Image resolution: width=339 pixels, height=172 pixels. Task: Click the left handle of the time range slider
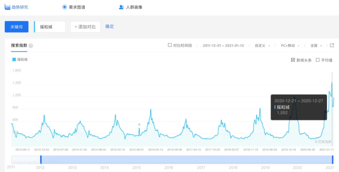[x=41, y=159]
